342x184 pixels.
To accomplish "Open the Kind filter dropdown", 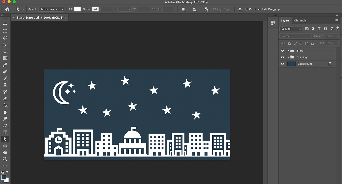I will 291,29.
